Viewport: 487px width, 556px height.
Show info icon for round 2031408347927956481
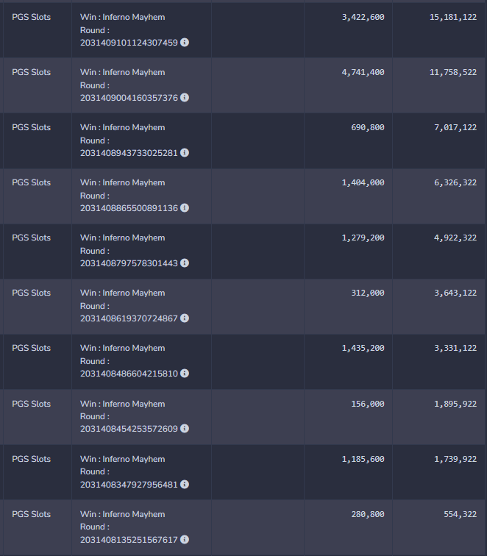pyautogui.click(x=185, y=484)
